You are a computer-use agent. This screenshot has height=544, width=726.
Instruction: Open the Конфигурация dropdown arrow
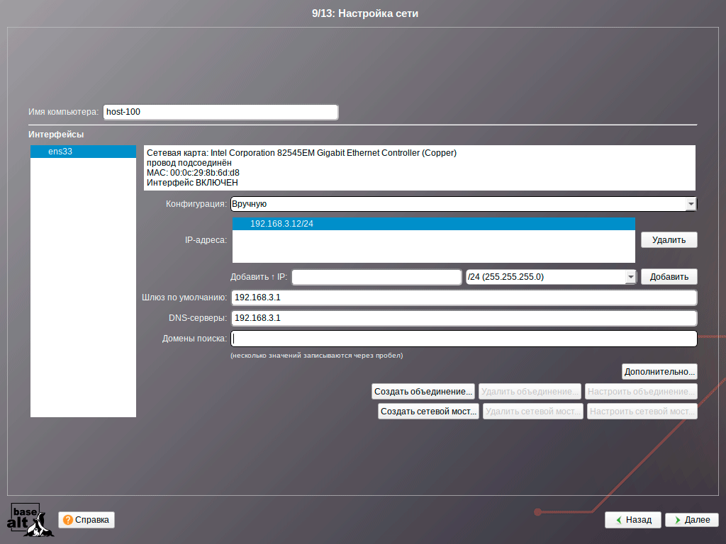coord(691,204)
